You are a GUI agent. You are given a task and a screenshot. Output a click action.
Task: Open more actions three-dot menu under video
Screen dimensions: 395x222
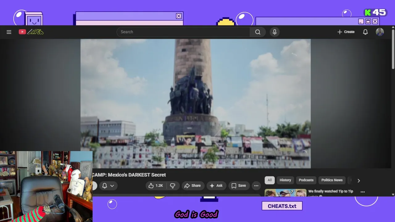pyautogui.click(x=256, y=186)
